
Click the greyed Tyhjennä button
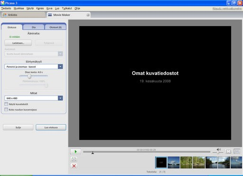(49, 43)
